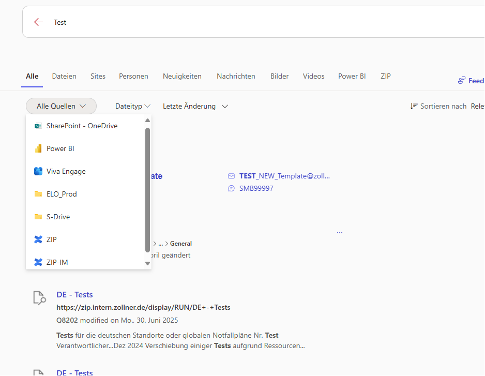Click the Viva Engage icon
485x376 pixels.
tap(38, 171)
